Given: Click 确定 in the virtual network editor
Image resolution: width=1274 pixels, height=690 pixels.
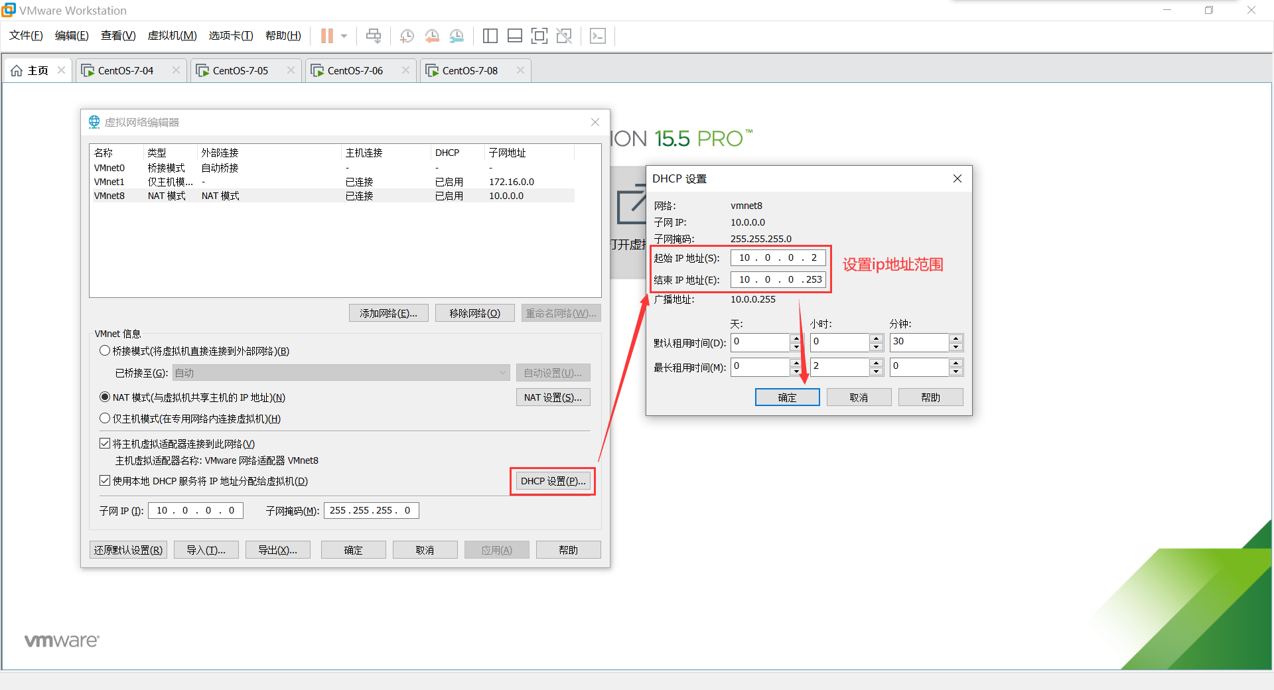Looking at the screenshot, I should pyautogui.click(x=354, y=550).
